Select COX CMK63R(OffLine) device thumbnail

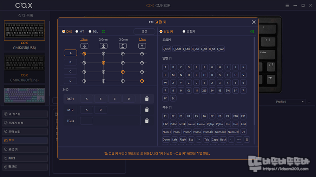(24, 63)
